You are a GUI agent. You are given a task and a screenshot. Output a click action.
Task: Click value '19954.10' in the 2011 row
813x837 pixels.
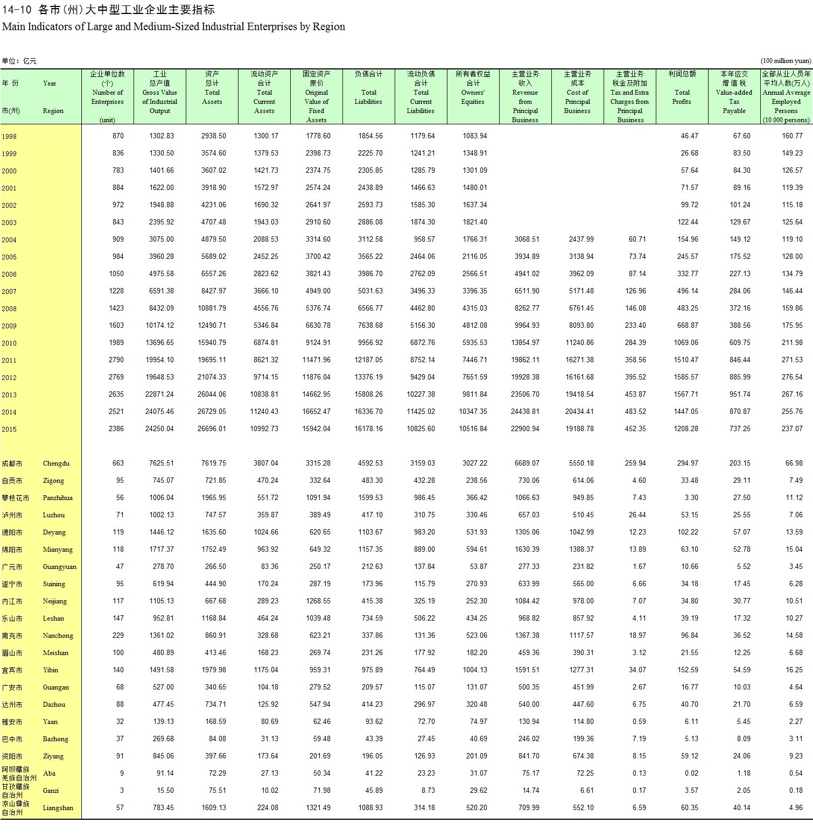160,360
